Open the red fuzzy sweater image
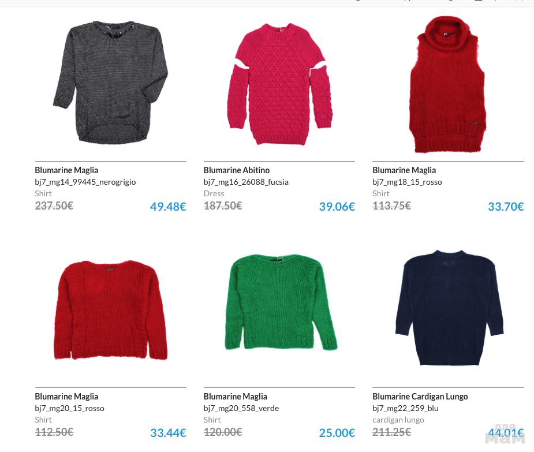This screenshot has height=452, width=534. 110,309
